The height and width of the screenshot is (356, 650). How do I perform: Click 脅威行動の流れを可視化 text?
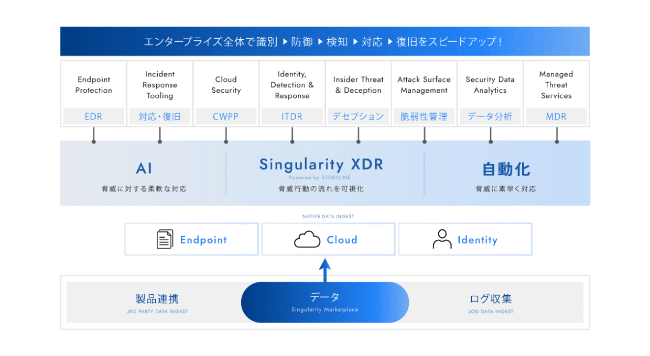point(321,188)
